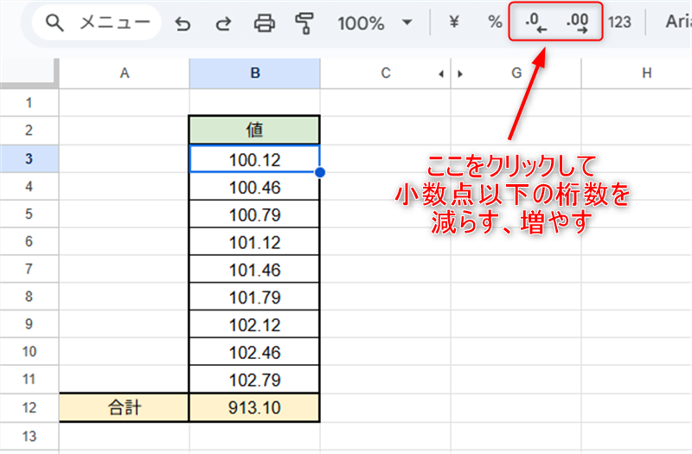Select column B header

(254, 74)
